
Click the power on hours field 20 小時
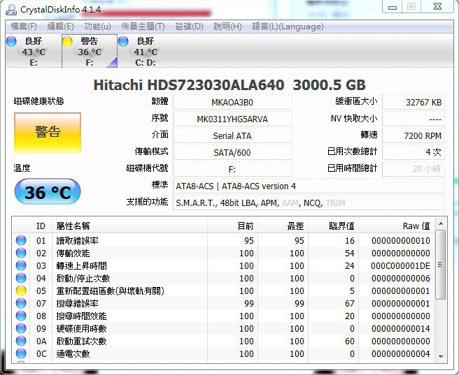[414, 169]
